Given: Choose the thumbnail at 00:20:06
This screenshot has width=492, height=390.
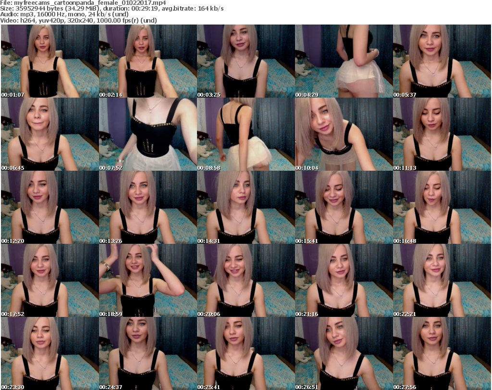Looking at the screenshot, I should pos(246,281).
